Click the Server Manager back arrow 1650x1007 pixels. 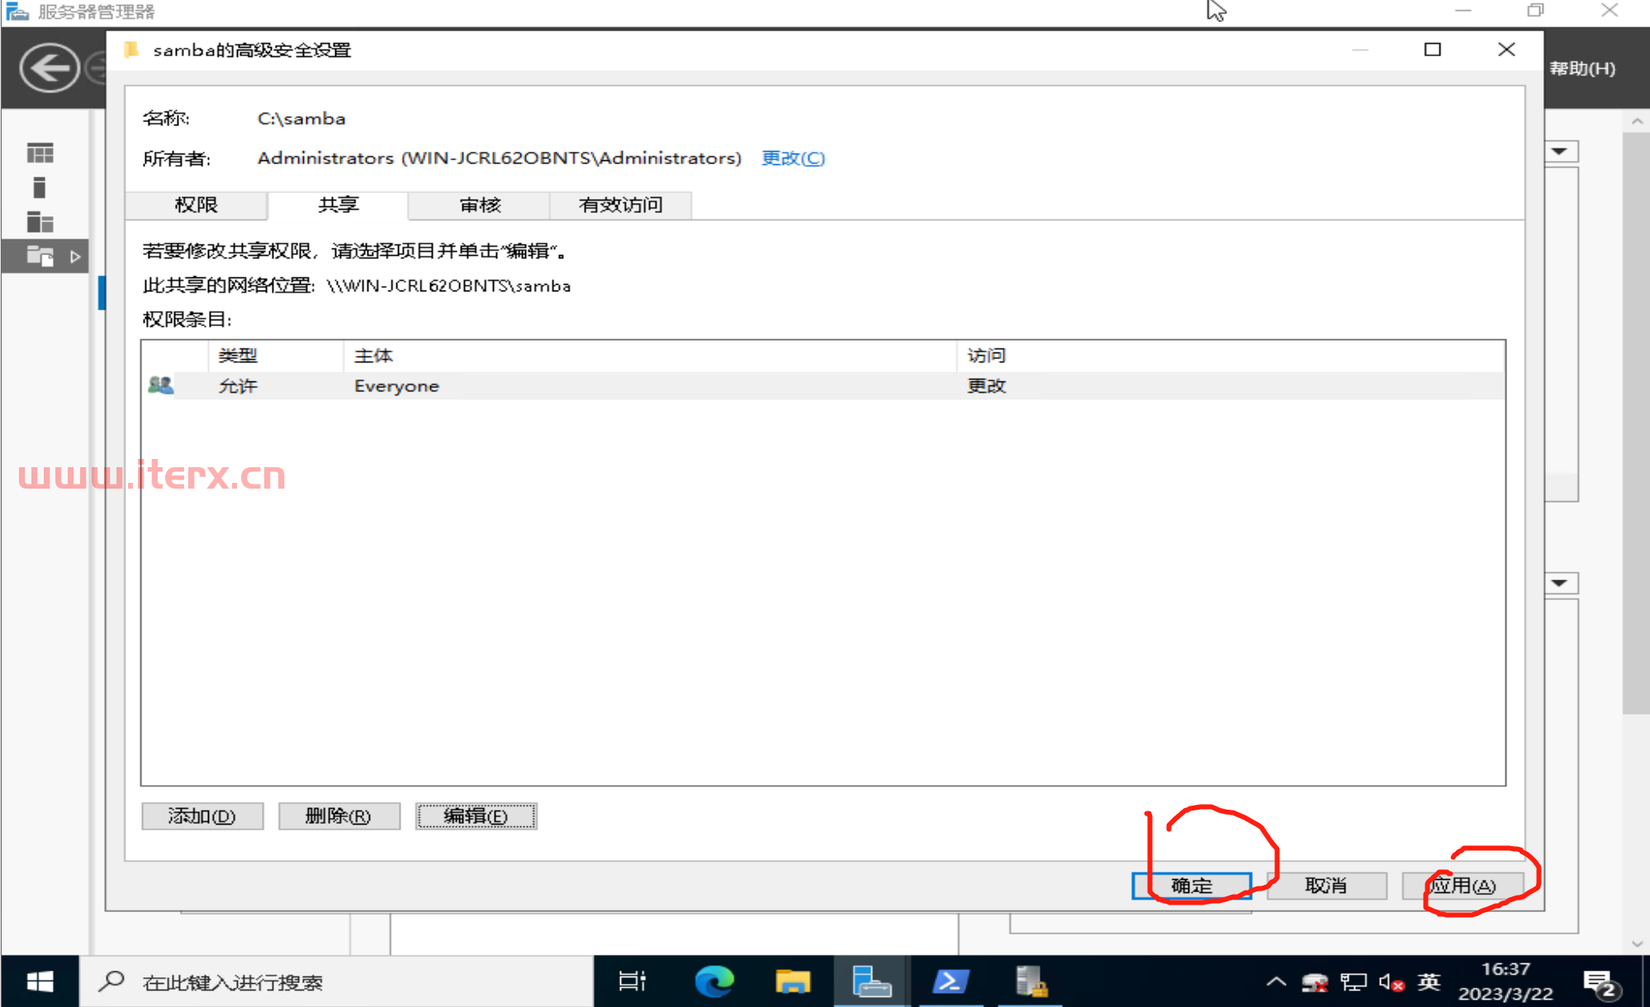[x=50, y=68]
